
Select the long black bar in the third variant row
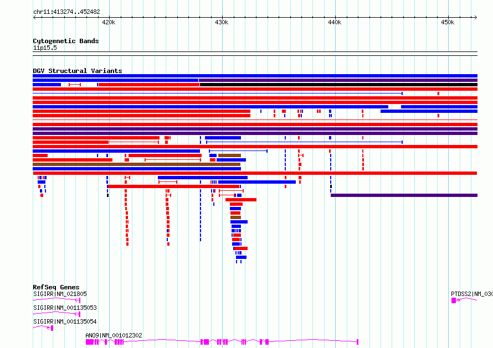(338, 85)
